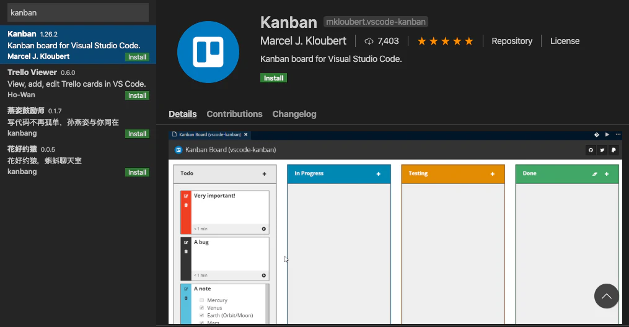Install the 燕姿鼓励师 extension
This screenshot has width=629, height=327.
coord(137,134)
